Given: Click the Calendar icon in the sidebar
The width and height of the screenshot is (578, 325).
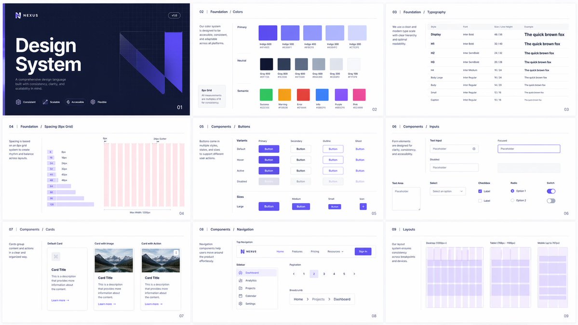Looking at the screenshot, I should (x=240, y=296).
